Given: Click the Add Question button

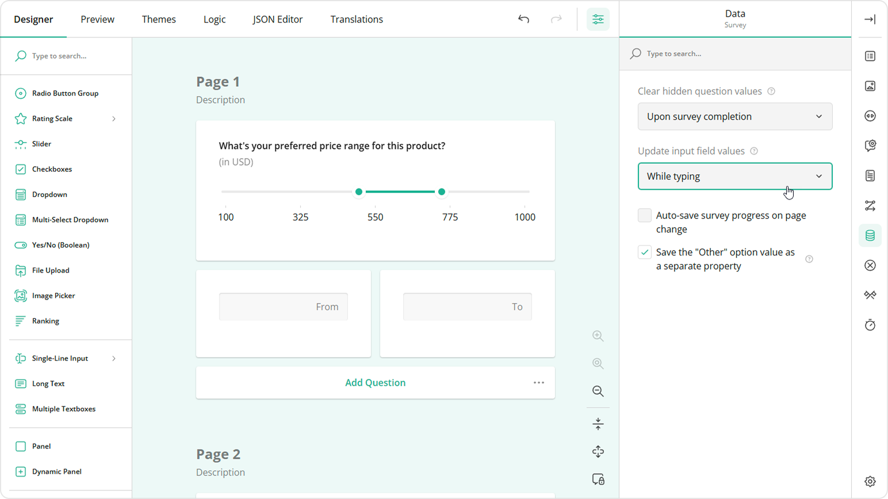Looking at the screenshot, I should tap(375, 382).
